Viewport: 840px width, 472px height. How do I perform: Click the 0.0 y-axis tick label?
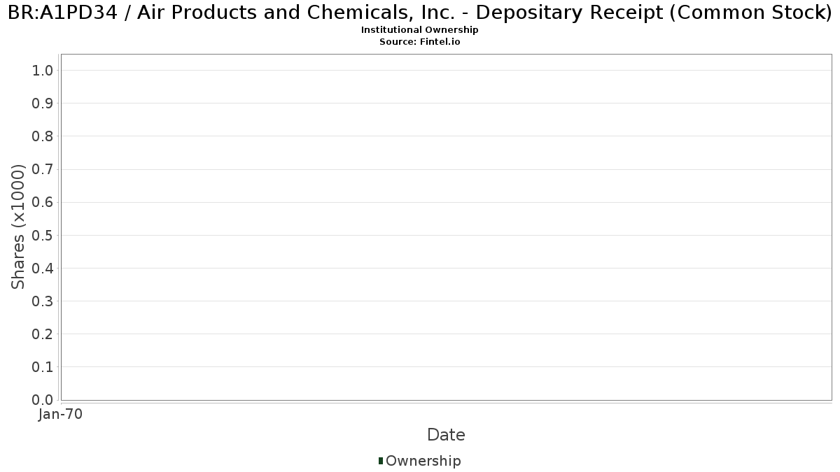[43, 399]
